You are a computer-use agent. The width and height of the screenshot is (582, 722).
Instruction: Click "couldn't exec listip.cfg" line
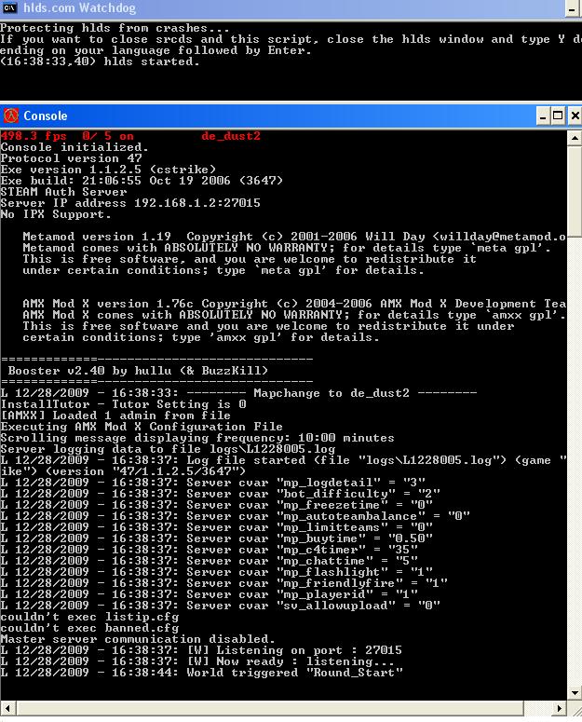click(89, 617)
